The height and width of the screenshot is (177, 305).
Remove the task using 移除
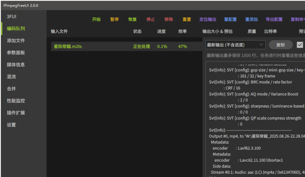tap(169, 19)
